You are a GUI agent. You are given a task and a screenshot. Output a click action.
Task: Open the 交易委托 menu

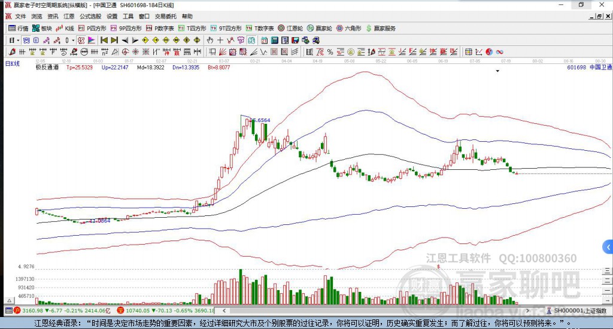point(165,16)
